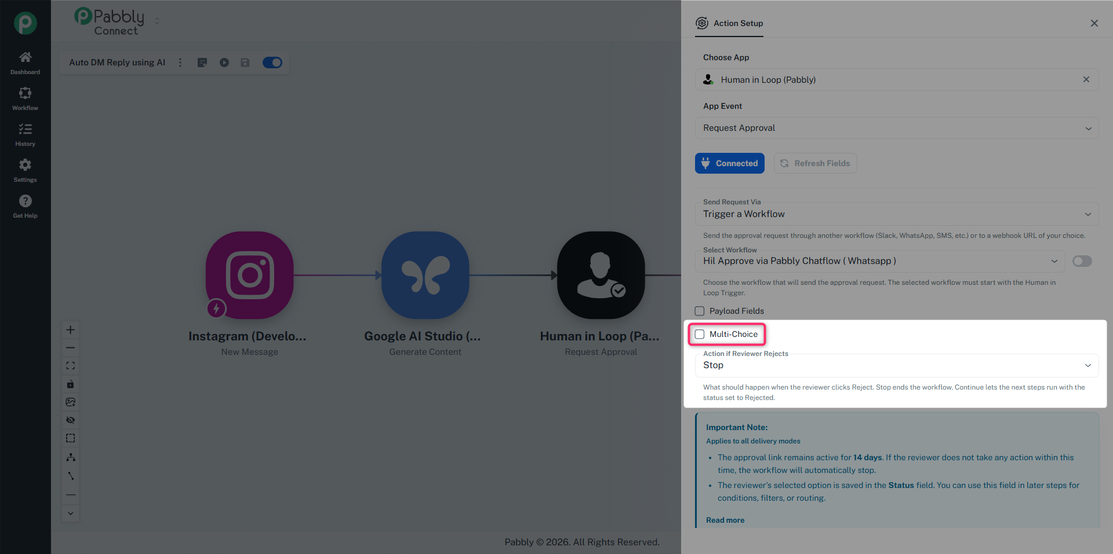Image resolution: width=1113 pixels, height=554 pixels.
Task: Open the Dashboard from the sidebar
Action: (25, 63)
